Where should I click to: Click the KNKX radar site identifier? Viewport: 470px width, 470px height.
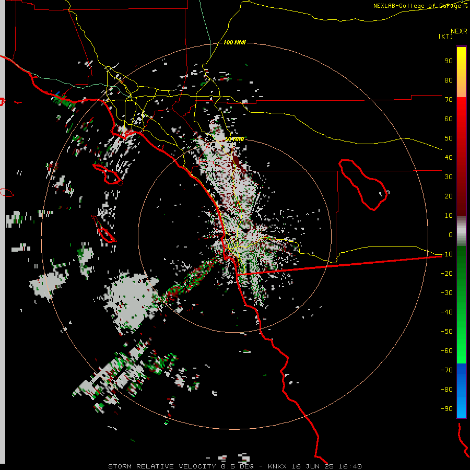[277, 466]
